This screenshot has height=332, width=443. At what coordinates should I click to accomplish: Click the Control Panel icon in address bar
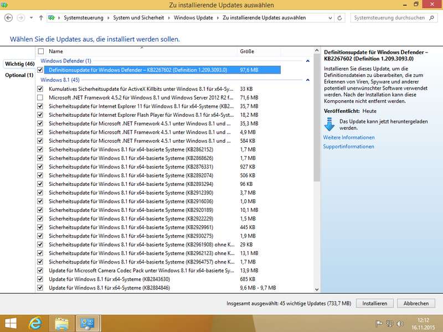51,18
